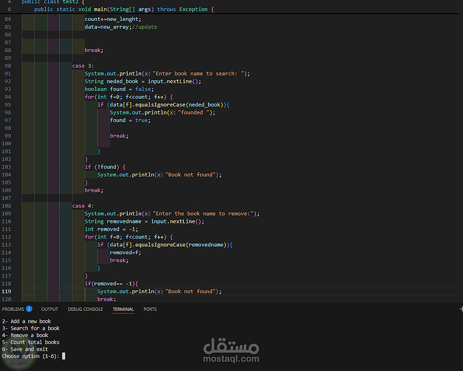463x371 pixels.
Task: Click 'equalsIgnoreCase(removedname)' on line 113
Action: coord(181,245)
